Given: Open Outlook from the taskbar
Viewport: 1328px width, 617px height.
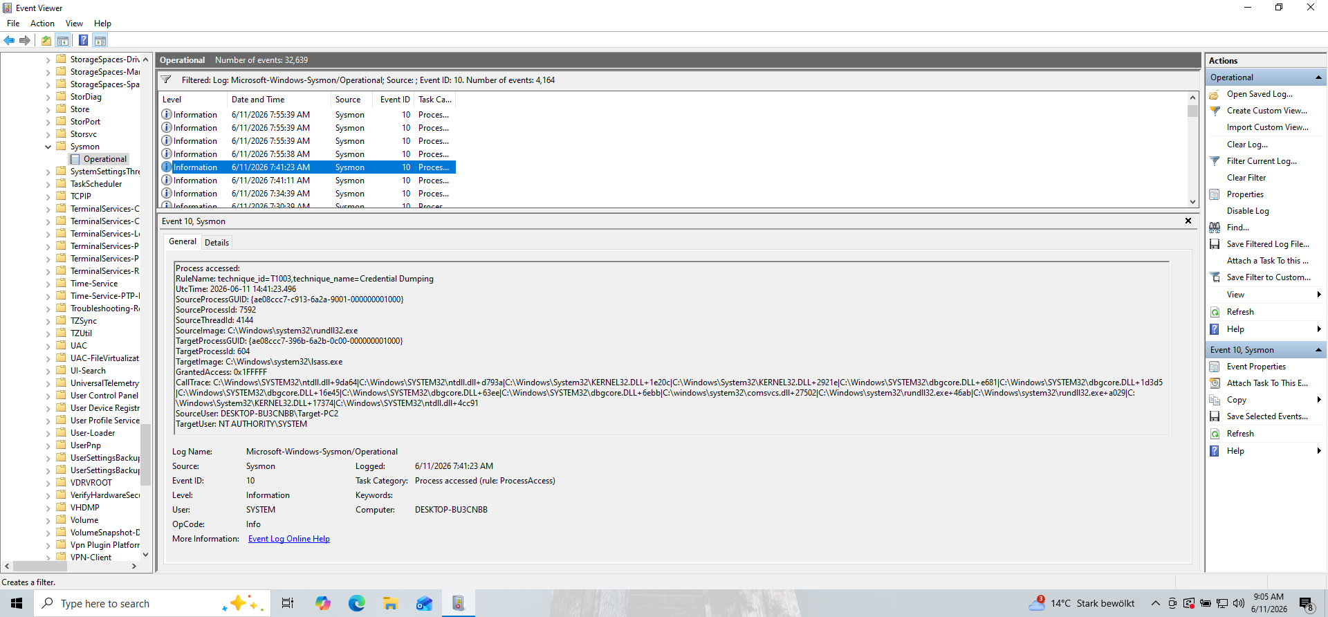Looking at the screenshot, I should [424, 603].
